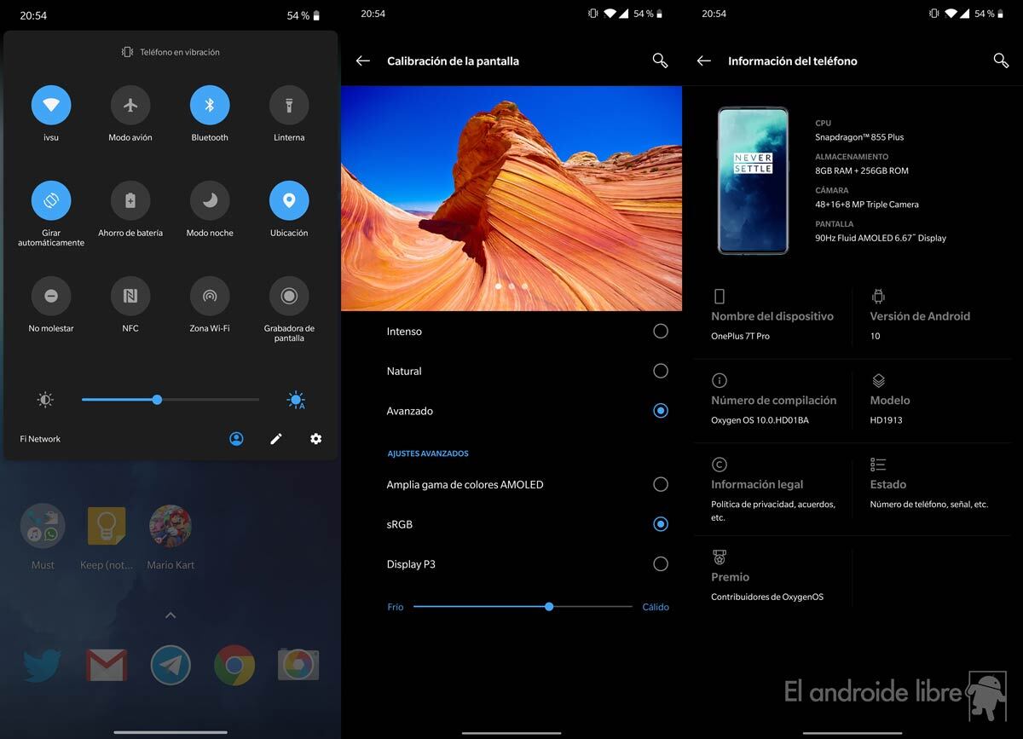Select the Intenso radio option
1023x739 pixels.
click(661, 331)
